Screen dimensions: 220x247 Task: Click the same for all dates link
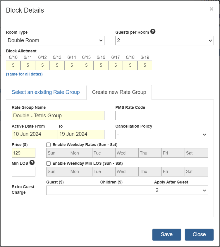(x=24, y=74)
